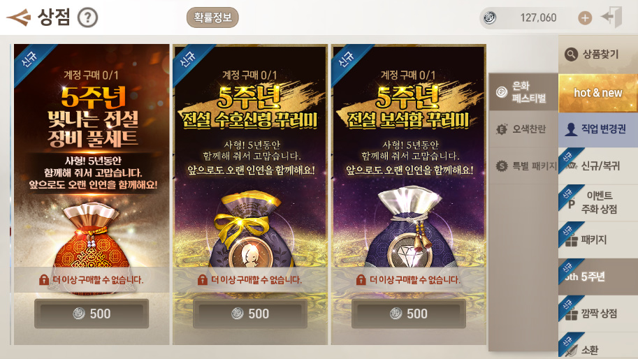This screenshot has height=359, width=638.
Task: Open 직업 변경권 tab
Action: point(597,129)
